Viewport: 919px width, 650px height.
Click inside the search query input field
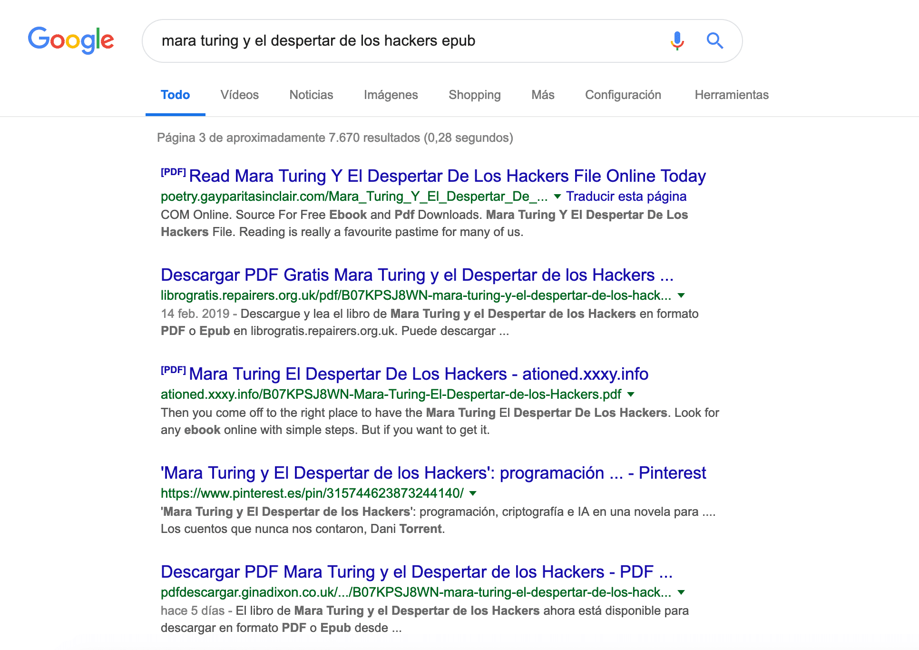point(381,41)
